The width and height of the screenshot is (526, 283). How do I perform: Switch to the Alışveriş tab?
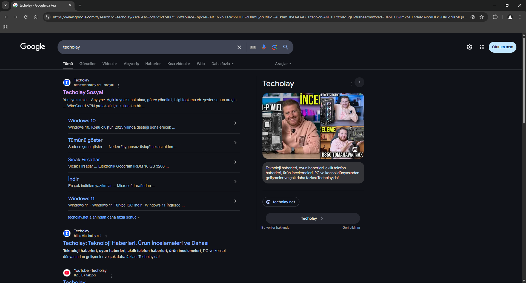point(131,64)
